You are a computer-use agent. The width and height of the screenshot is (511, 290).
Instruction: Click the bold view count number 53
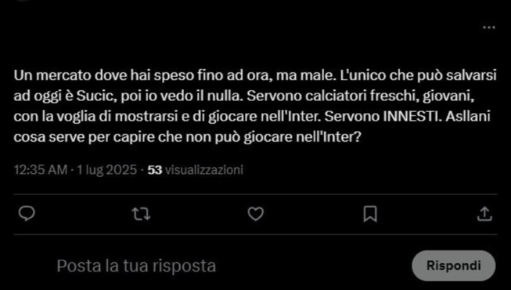click(155, 170)
